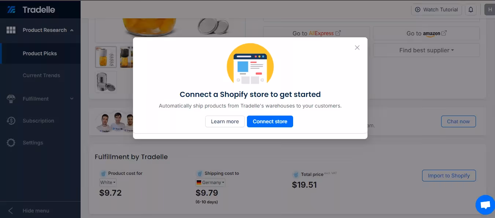Click the Tradelle logo icon
The image size is (495, 218).
(x=11, y=10)
